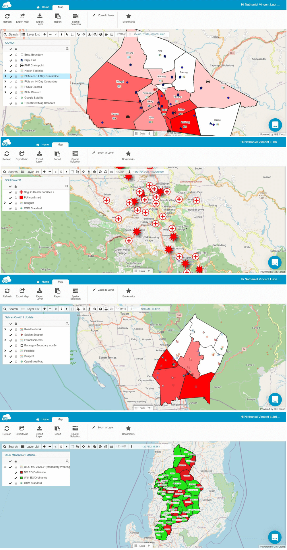
Task: Click the lock icon beside the PNP Chekcpoint layer
Action: click(16, 65)
